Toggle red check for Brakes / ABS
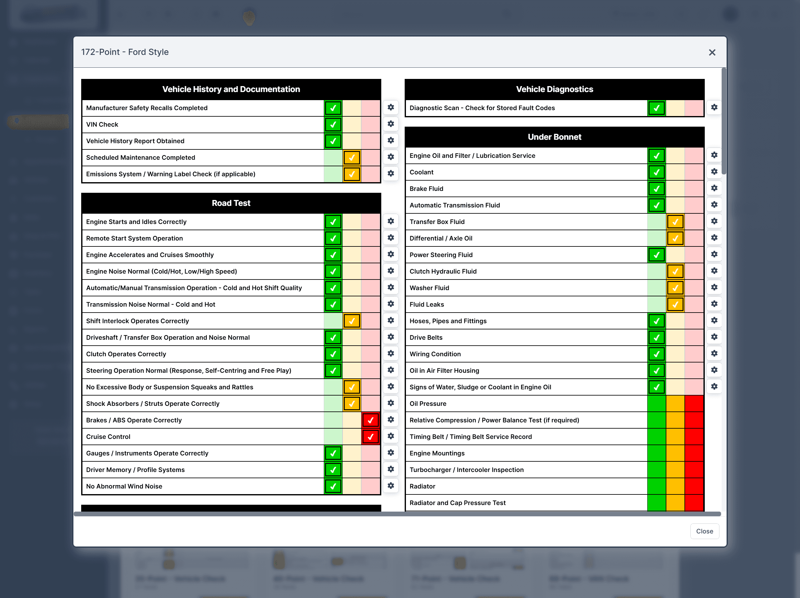 tap(370, 420)
